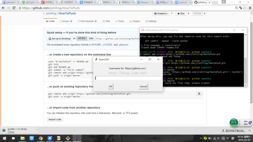The width and height of the screenshot is (253, 142).
Task: Click the green padlock in address bar
Action: point(20,8)
